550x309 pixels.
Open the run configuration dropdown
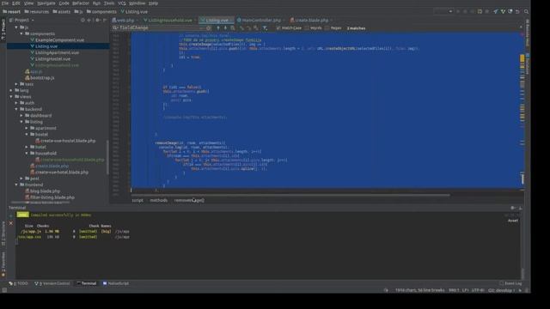coord(443,11)
